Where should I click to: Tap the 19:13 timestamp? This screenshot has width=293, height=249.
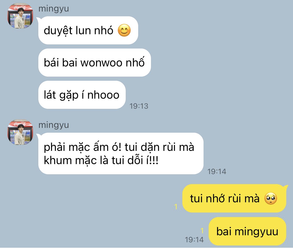click(x=139, y=106)
